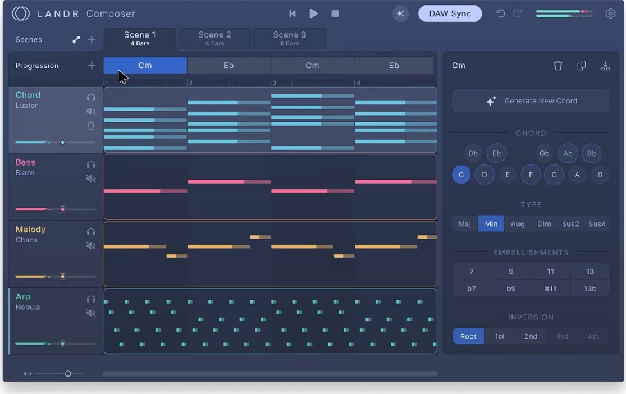626x394 pixels.
Task: Adjust the Arp track volume slider
Action: (x=56, y=343)
